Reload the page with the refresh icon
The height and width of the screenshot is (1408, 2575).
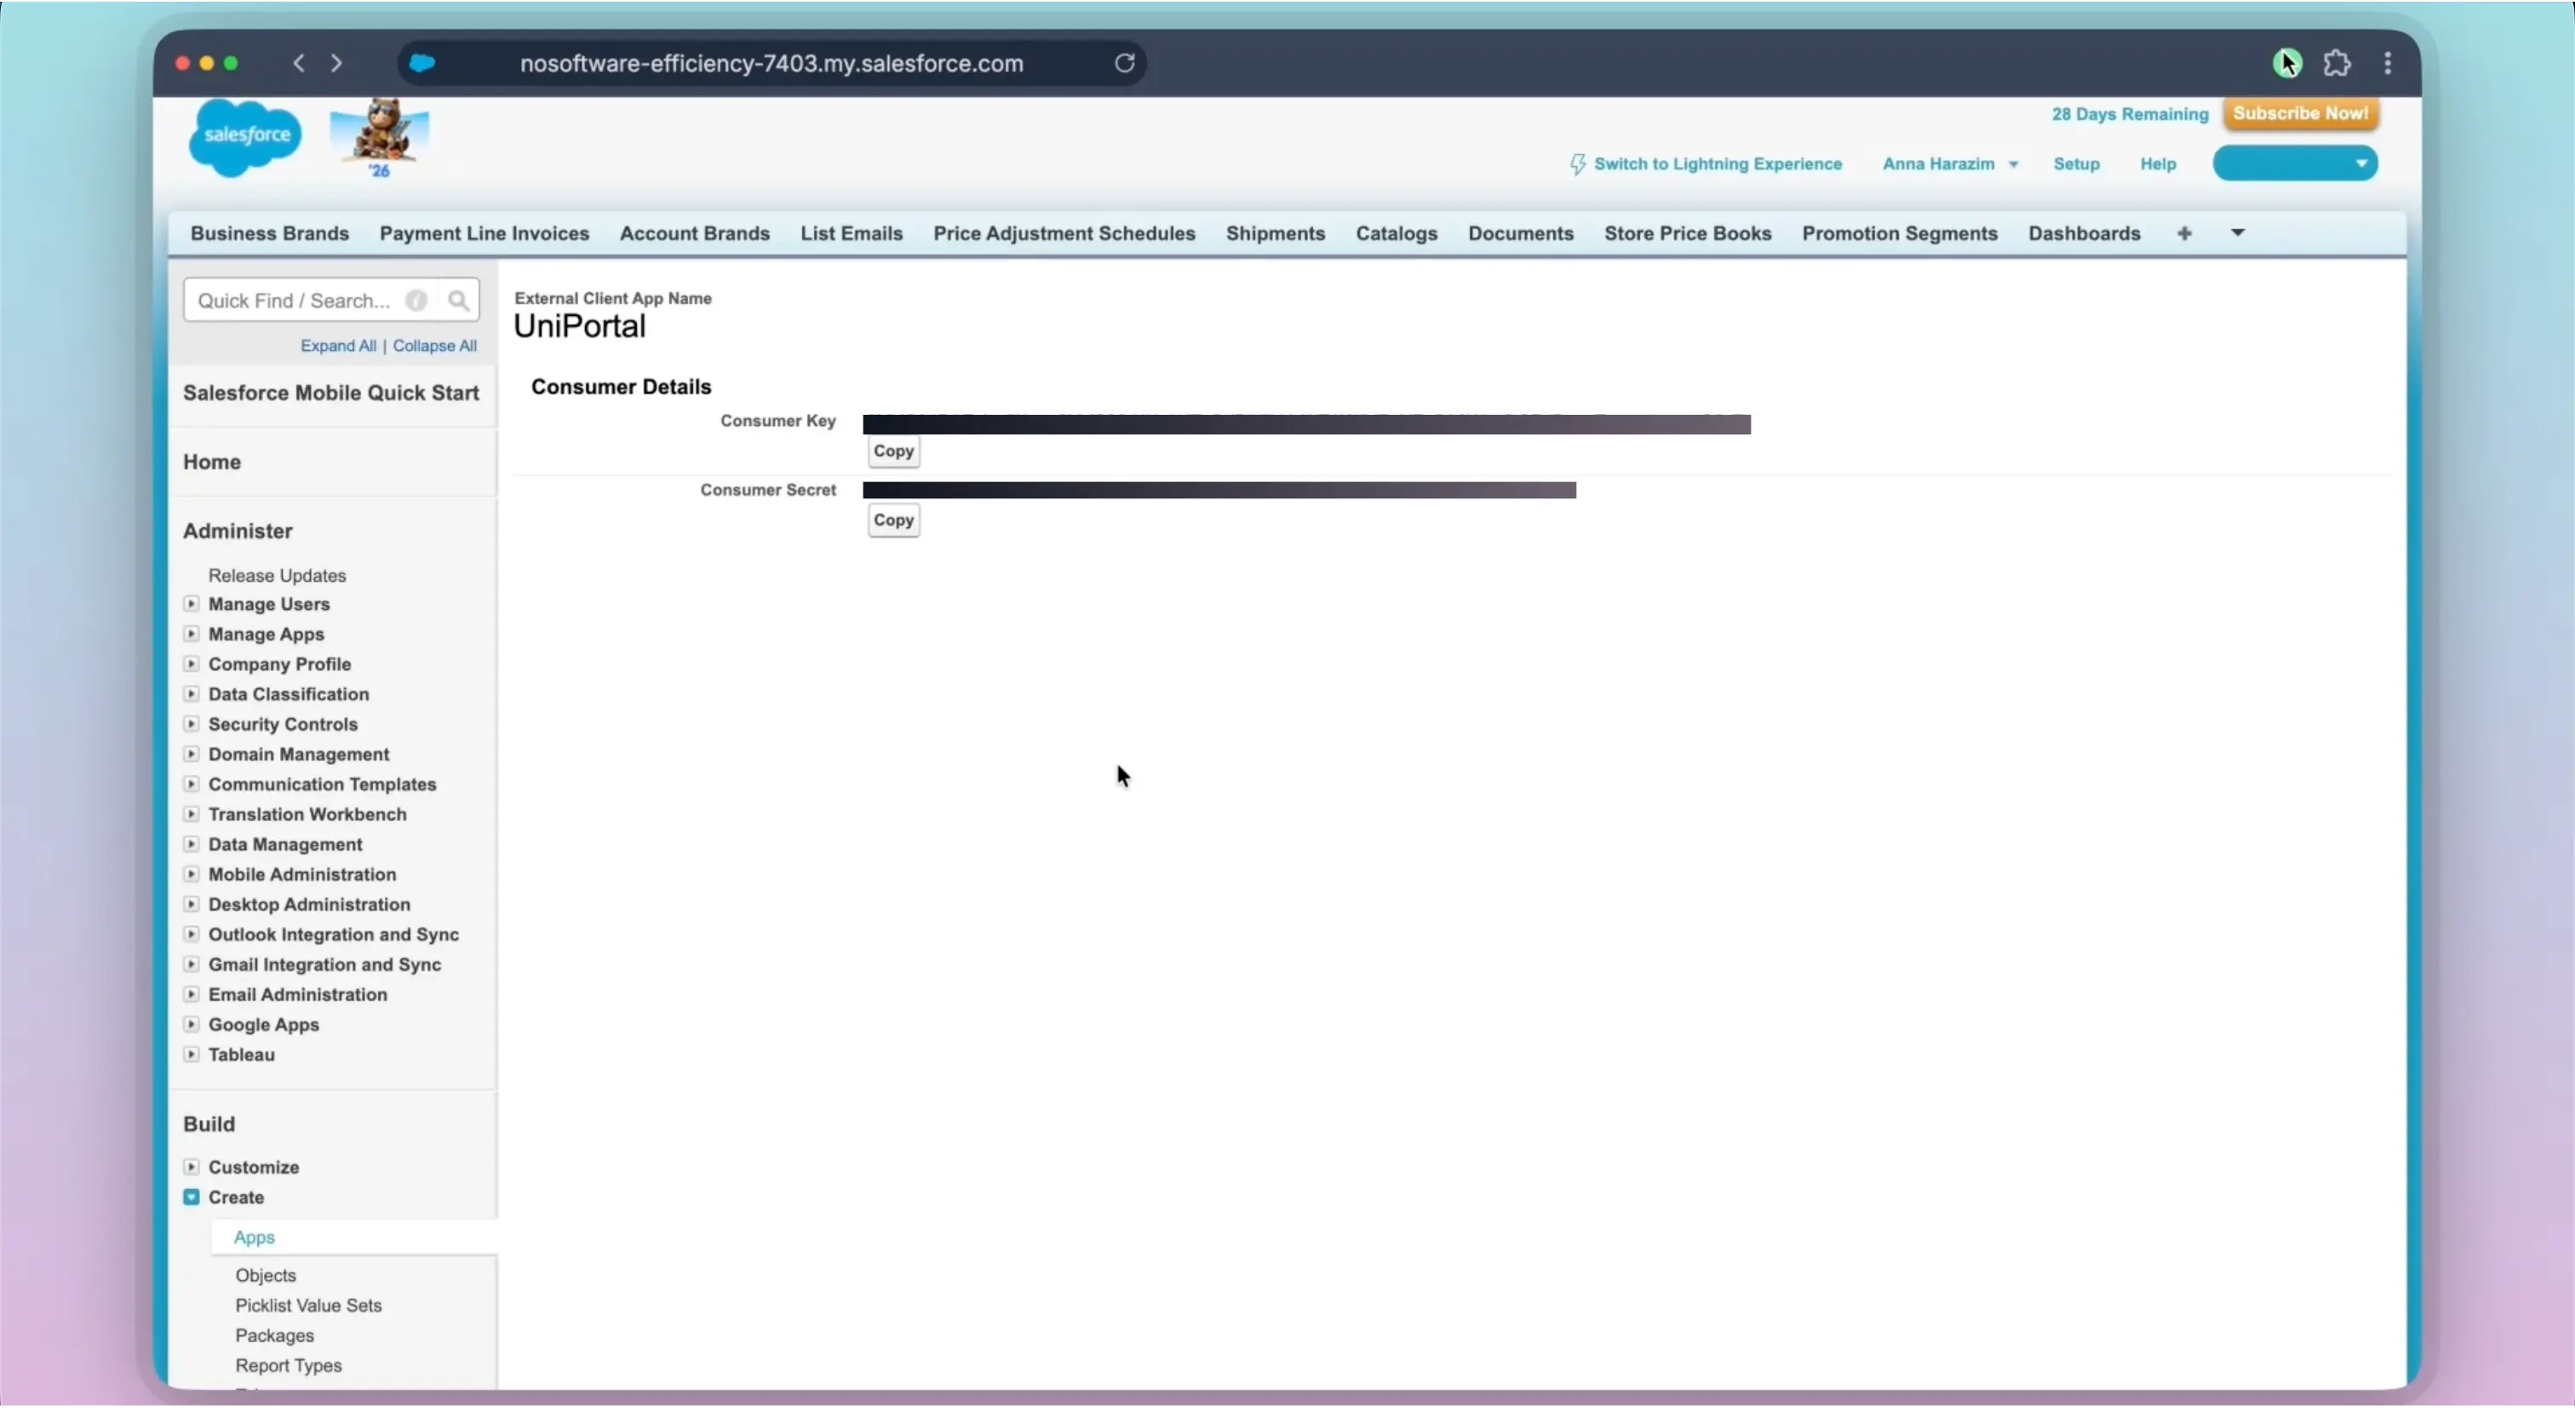[1125, 63]
